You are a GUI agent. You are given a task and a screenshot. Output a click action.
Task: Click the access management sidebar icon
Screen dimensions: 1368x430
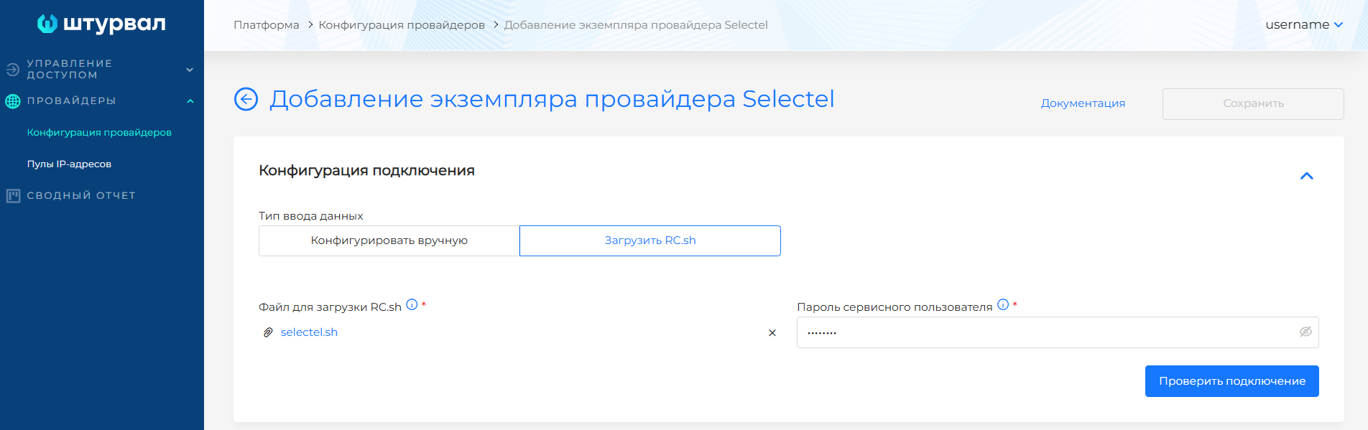13,70
